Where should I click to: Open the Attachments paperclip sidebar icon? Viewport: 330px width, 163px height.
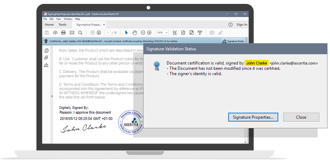click(x=46, y=58)
